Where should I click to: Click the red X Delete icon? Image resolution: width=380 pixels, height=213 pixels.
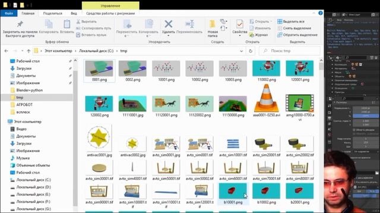click(x=168, y=24)
